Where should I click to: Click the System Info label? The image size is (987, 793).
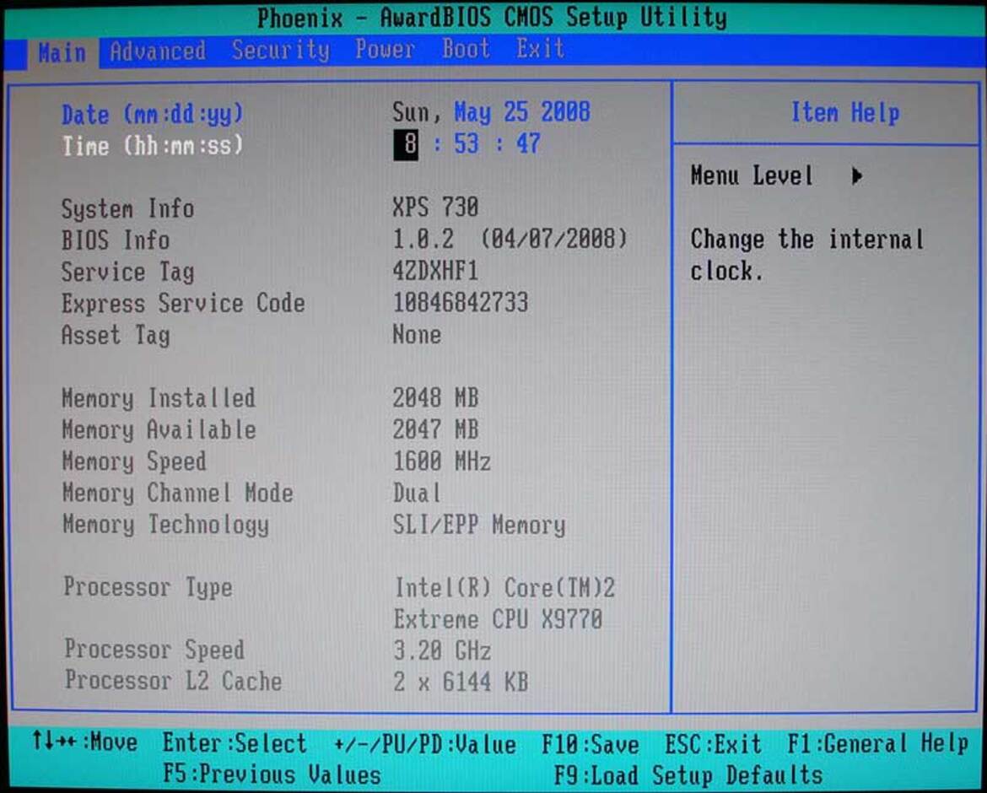[x=127, y=209]
